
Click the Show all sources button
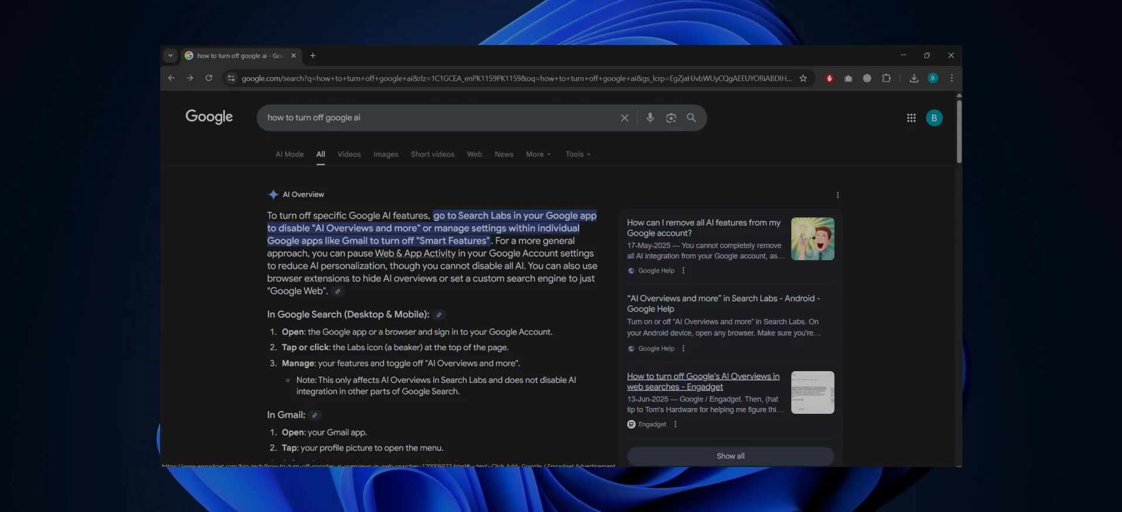coord(730,456)
